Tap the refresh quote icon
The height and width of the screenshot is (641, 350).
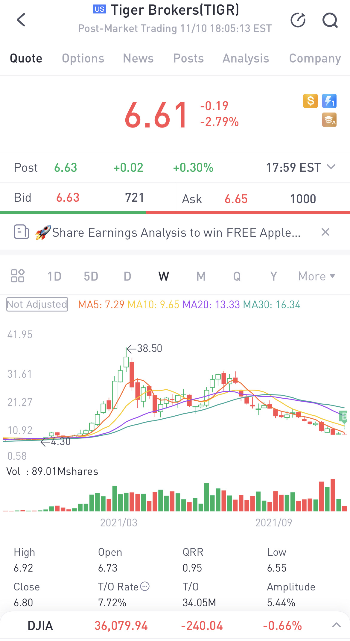[298, 20]
